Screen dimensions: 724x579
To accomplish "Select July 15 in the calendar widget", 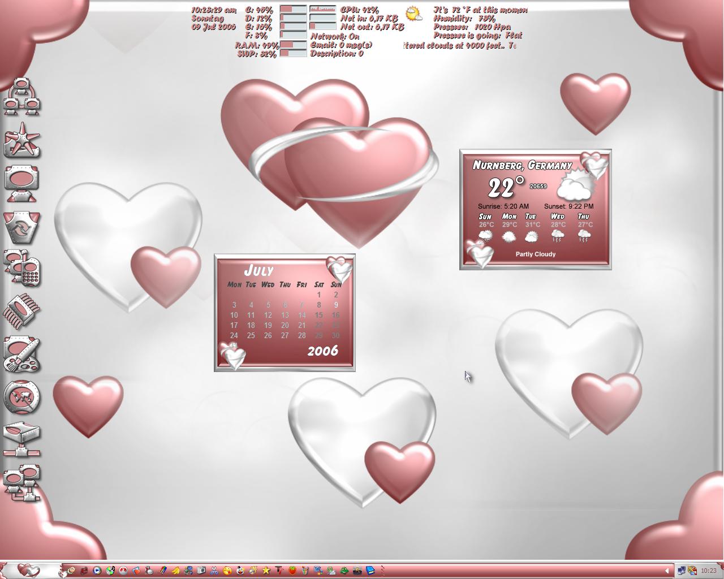I will pos(318,315).
